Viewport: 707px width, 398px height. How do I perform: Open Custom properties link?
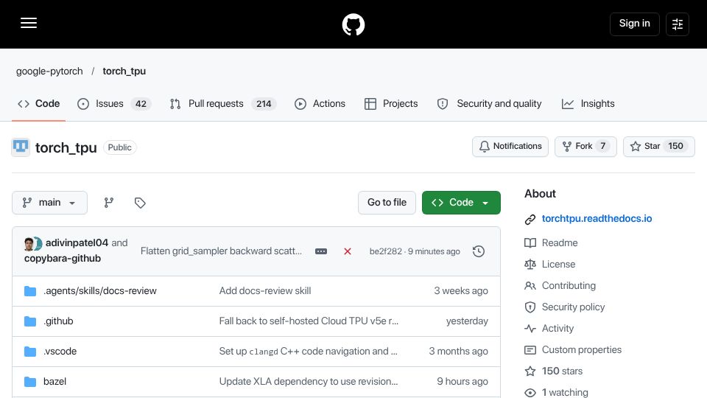pyautogui.click(x=582, y=349)
